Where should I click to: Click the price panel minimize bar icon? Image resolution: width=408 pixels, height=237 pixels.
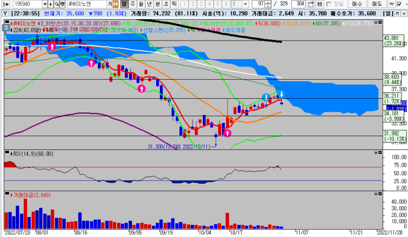(x=7, y=22)
